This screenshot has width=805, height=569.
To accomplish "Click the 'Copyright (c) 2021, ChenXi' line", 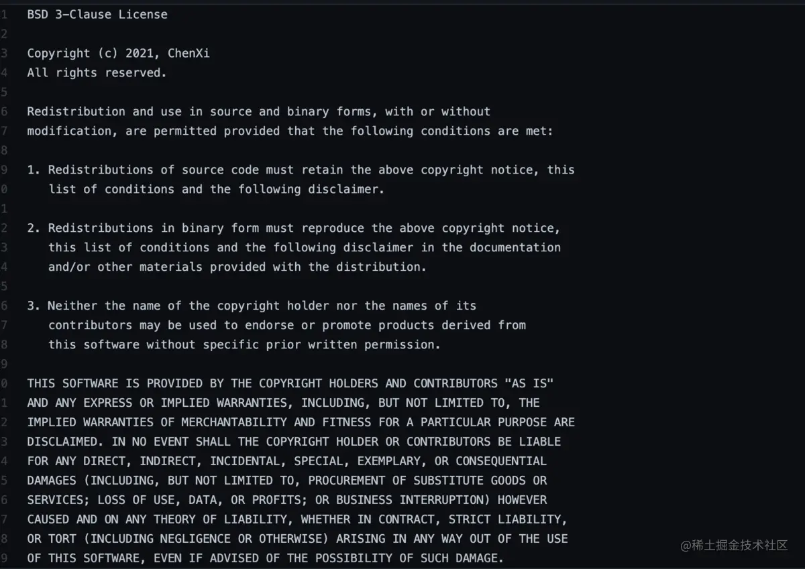I will (118, 53).
